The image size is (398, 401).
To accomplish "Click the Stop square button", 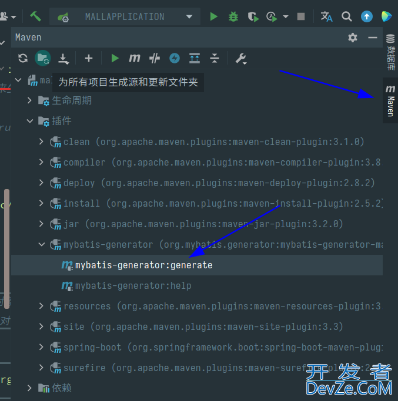I will [x=301, y=16].
